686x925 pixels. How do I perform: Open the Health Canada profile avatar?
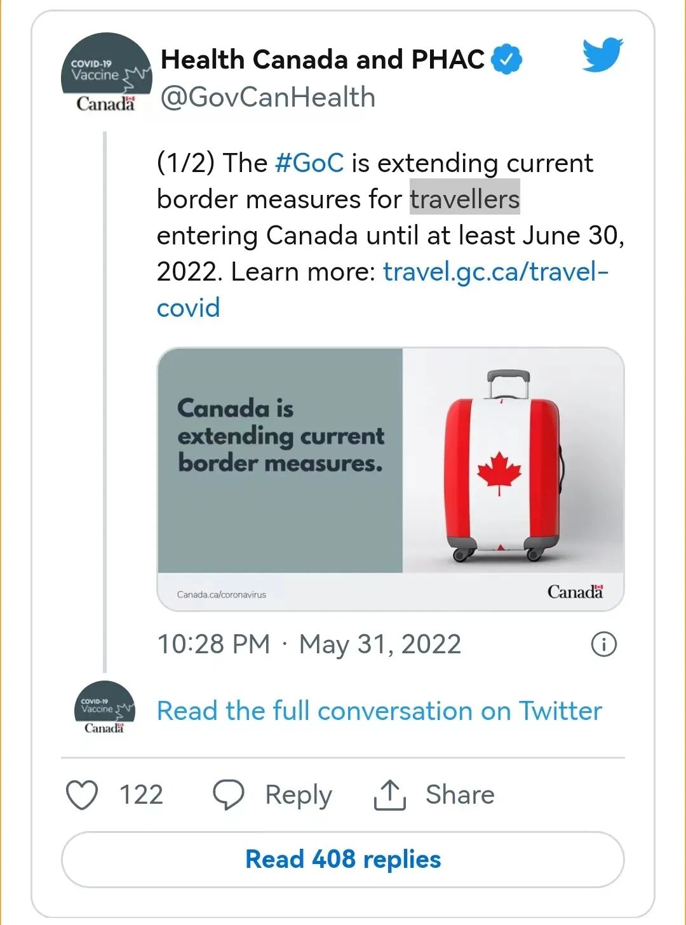(106, 73)
